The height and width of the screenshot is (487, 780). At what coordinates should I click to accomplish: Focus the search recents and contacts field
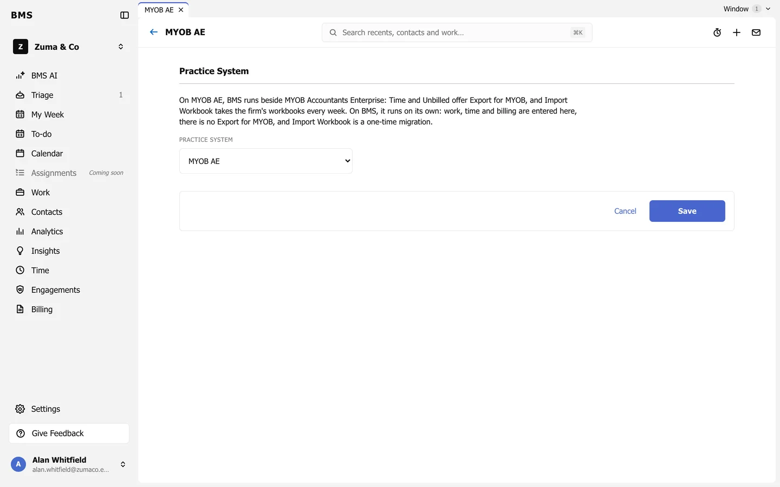click(x=457, y=32)
